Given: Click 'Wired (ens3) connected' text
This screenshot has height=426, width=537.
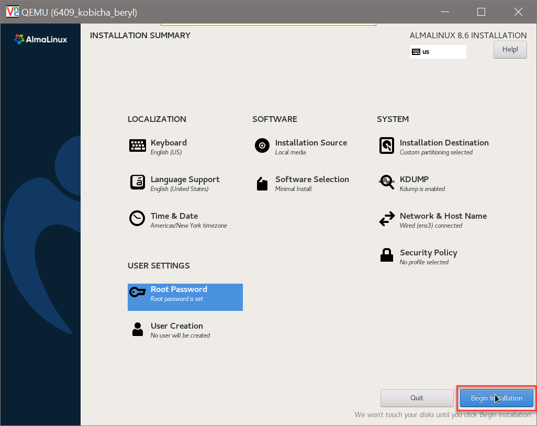Looking at the screenshot, I should pos(431,226).
